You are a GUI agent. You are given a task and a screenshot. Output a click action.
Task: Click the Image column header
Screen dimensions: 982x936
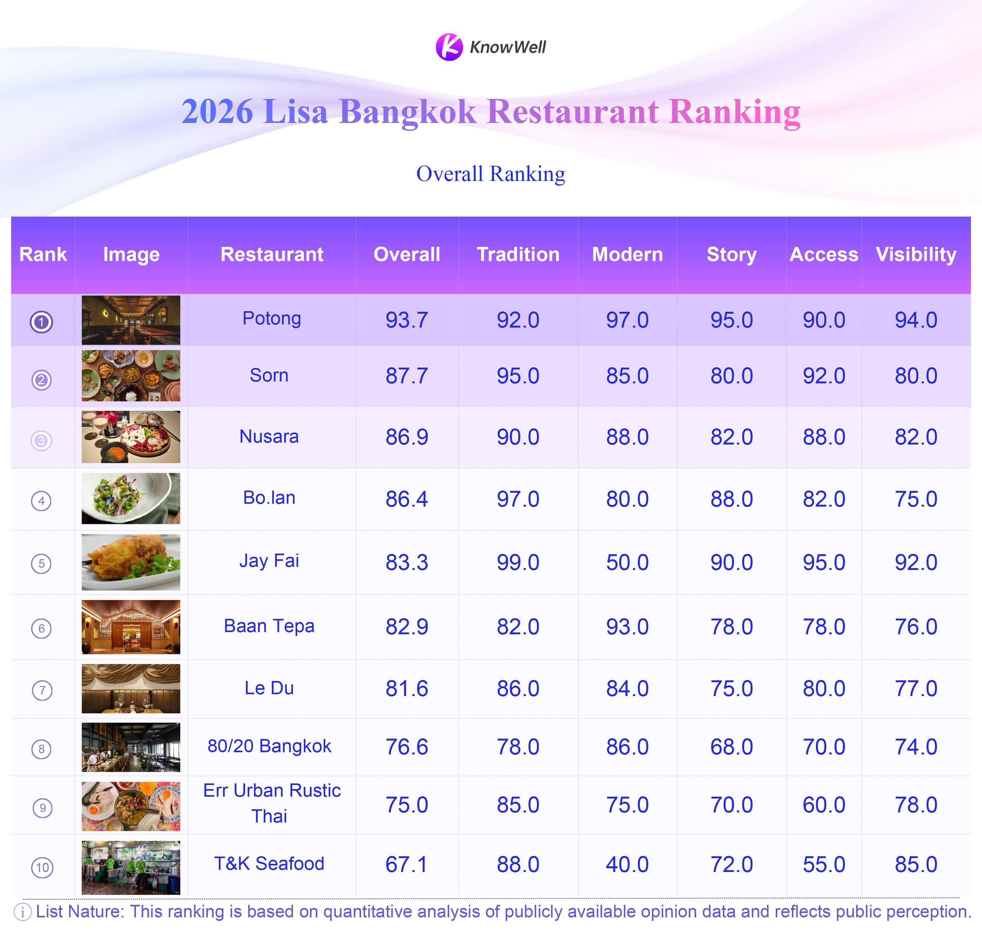point(131,255)
